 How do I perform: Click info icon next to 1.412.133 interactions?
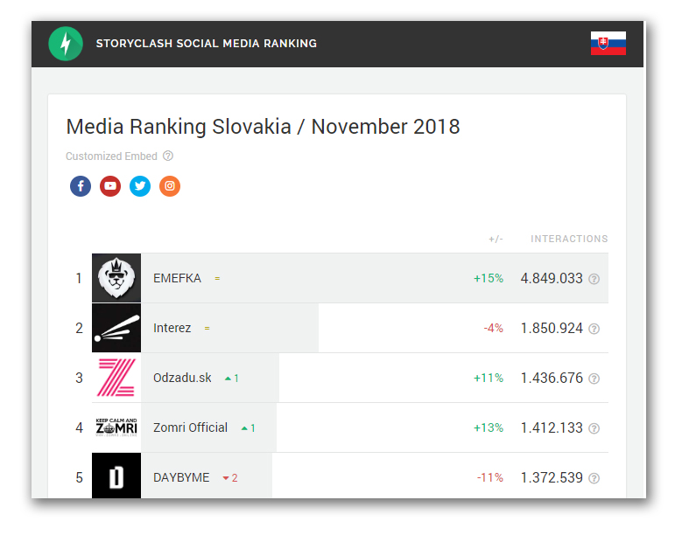coord(594,428)
